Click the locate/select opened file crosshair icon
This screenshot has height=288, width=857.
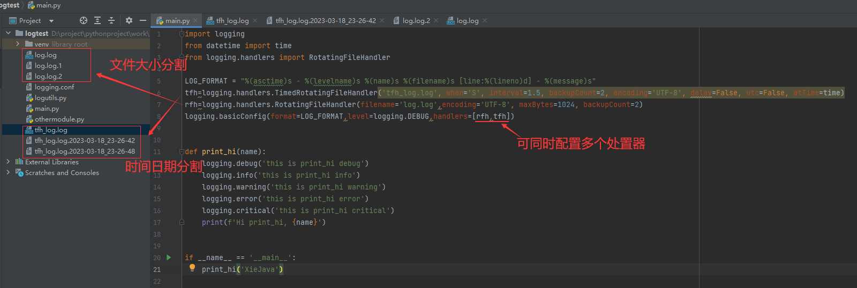point(84,20)
